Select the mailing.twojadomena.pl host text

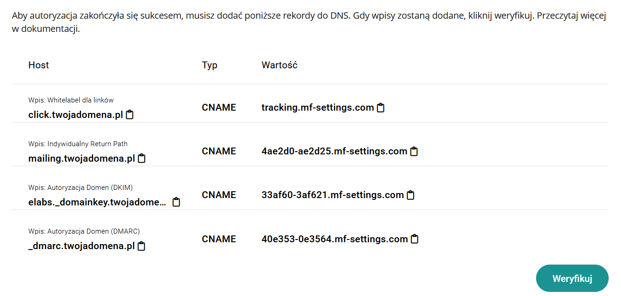pyautogui.click(x=81, y=158)
